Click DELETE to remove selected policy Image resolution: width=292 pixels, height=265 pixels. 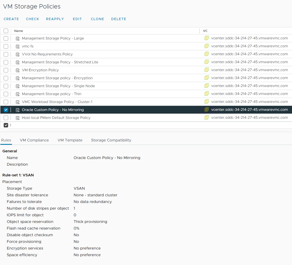118,19
